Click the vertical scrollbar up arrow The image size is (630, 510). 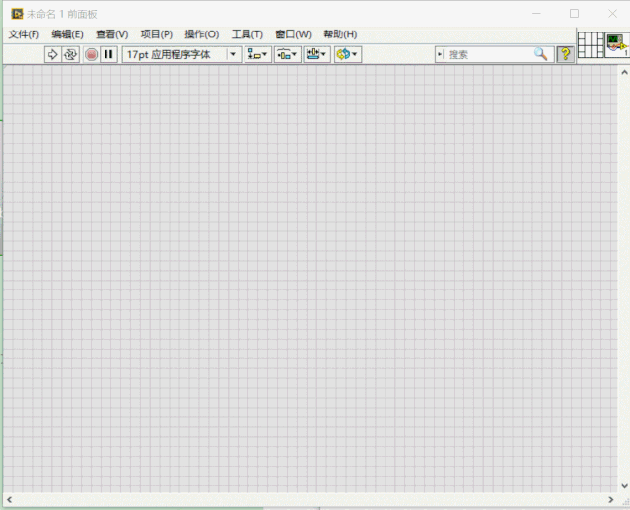624,72
